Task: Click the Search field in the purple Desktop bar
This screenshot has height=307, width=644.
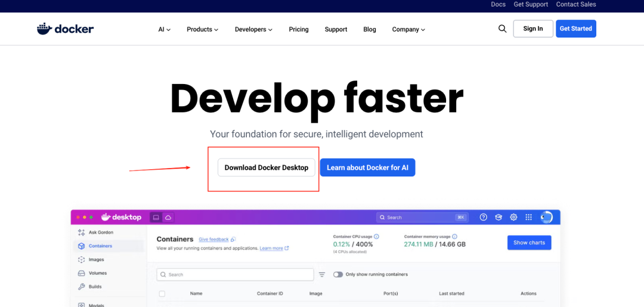Action: coord(422,217)
